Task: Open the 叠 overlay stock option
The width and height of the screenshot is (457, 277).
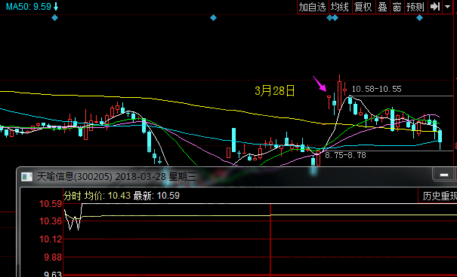Action: point(382,7)
